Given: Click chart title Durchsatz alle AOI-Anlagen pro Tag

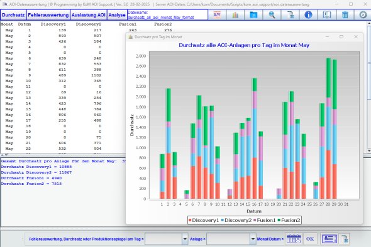Looking at the screenshot, I should pos(244,45).
